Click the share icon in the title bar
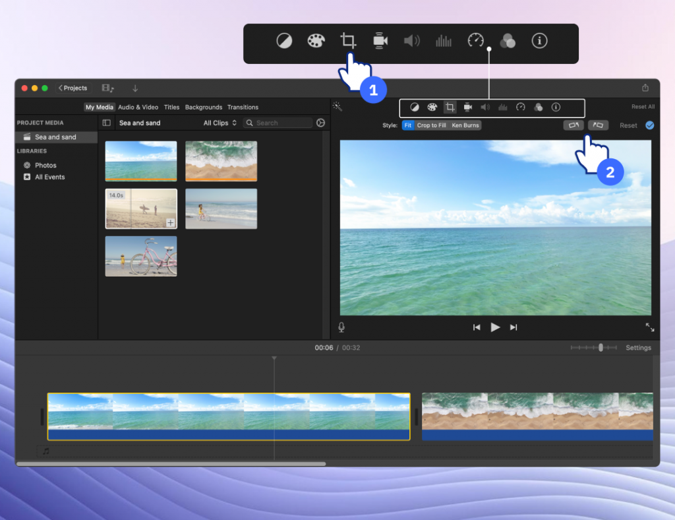The width and height of the screenshot is (675, 520). tap(645, 88)
